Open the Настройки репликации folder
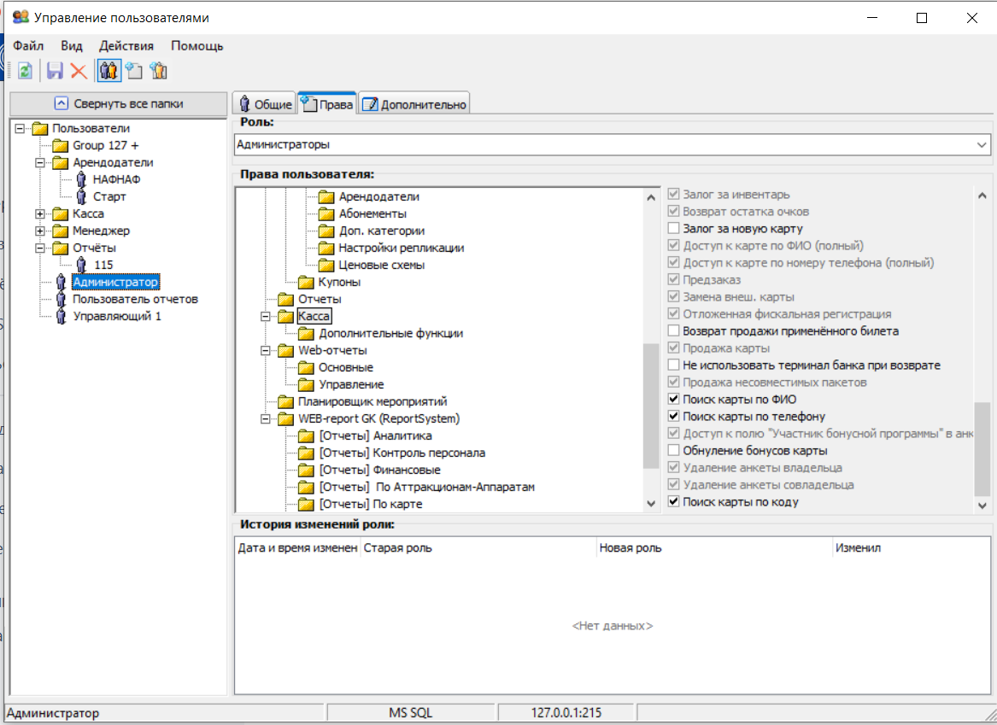 (x=402, y=248)
